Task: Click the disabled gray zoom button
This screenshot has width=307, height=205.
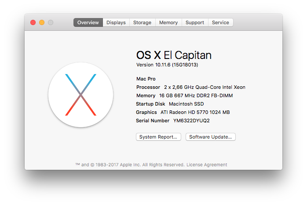Action: click(x=51, y=22)
